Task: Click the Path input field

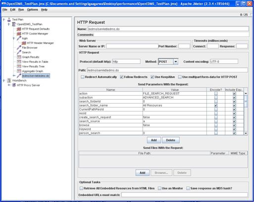Action: (167, 70)
